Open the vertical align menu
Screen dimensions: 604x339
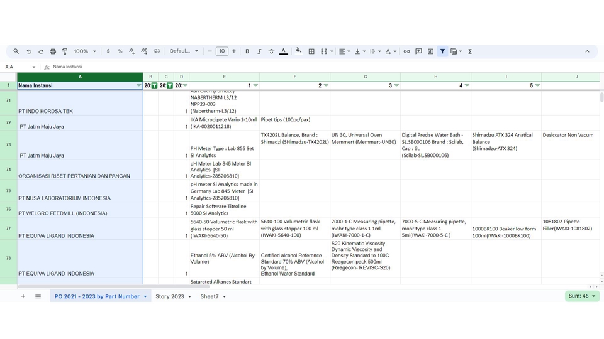(x=360, y=51)
